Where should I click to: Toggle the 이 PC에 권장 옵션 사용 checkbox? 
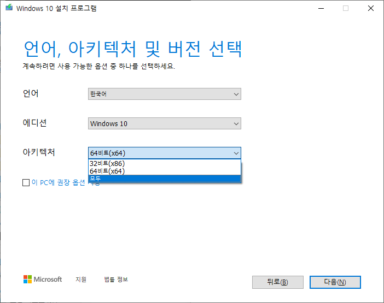click(26, 182)
